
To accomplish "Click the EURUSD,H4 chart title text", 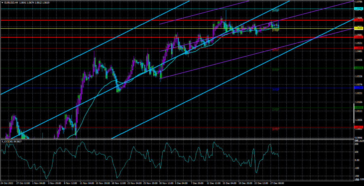I will click(x=10, y=2).
